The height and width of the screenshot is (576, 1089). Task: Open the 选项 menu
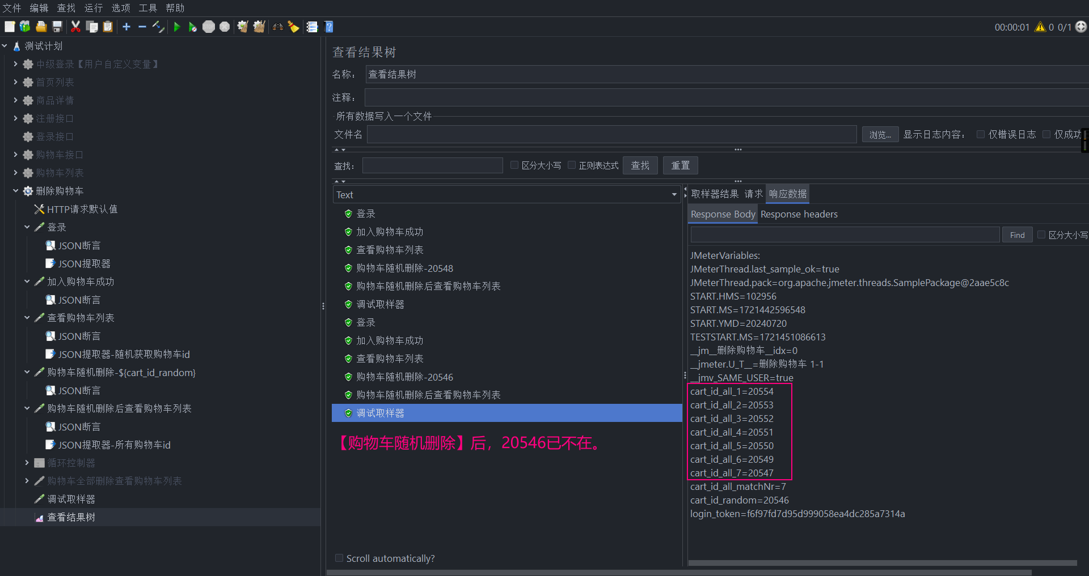coord(121,8)
